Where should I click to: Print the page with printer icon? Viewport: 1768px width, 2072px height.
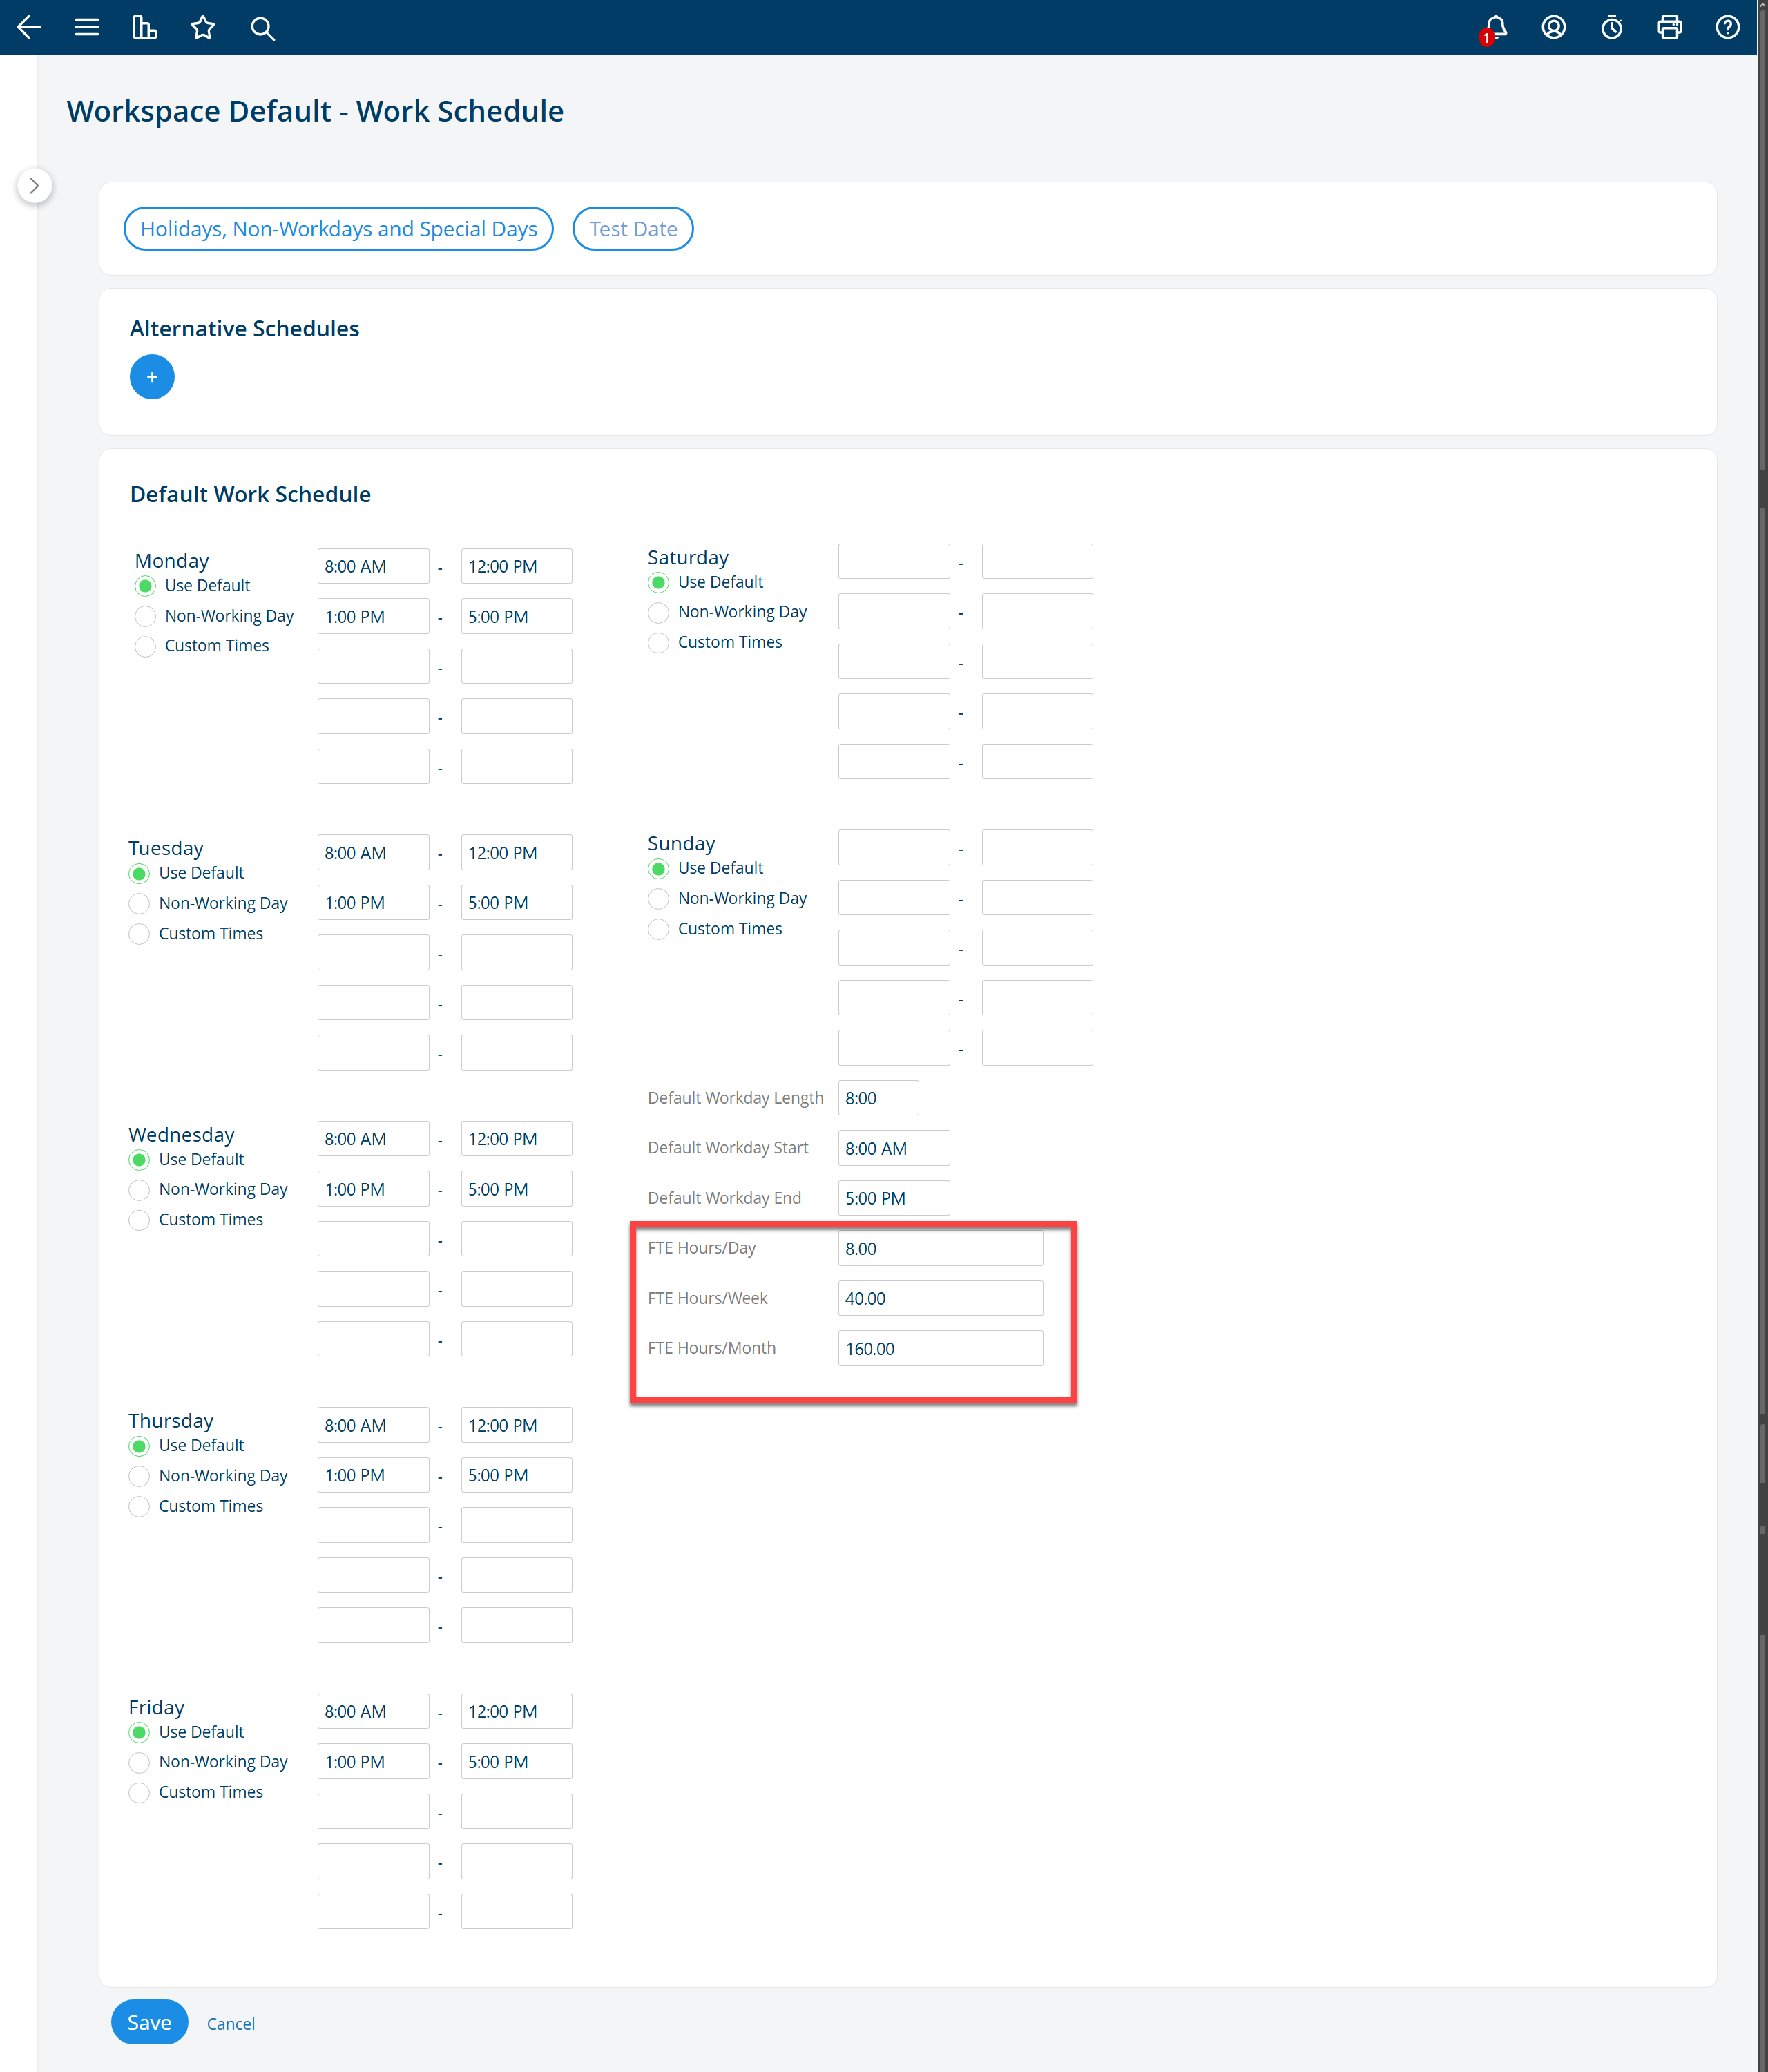tap(1669, 27)
